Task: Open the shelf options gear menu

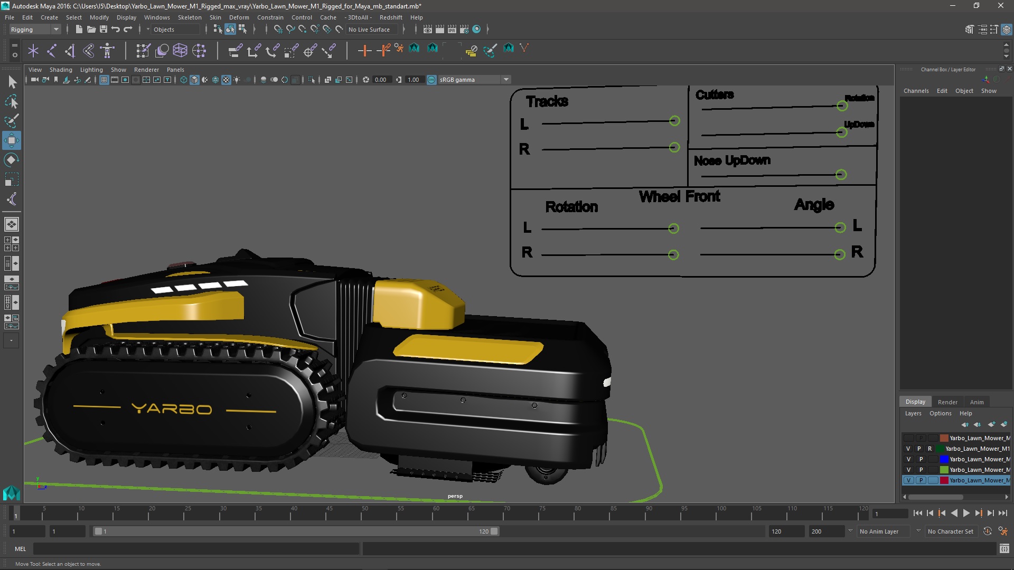Action: [14, 54]
